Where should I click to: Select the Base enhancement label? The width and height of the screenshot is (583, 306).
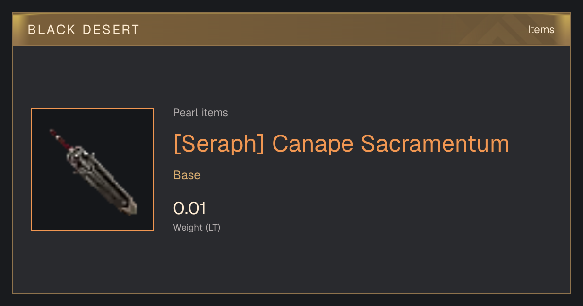pos(187,175)
